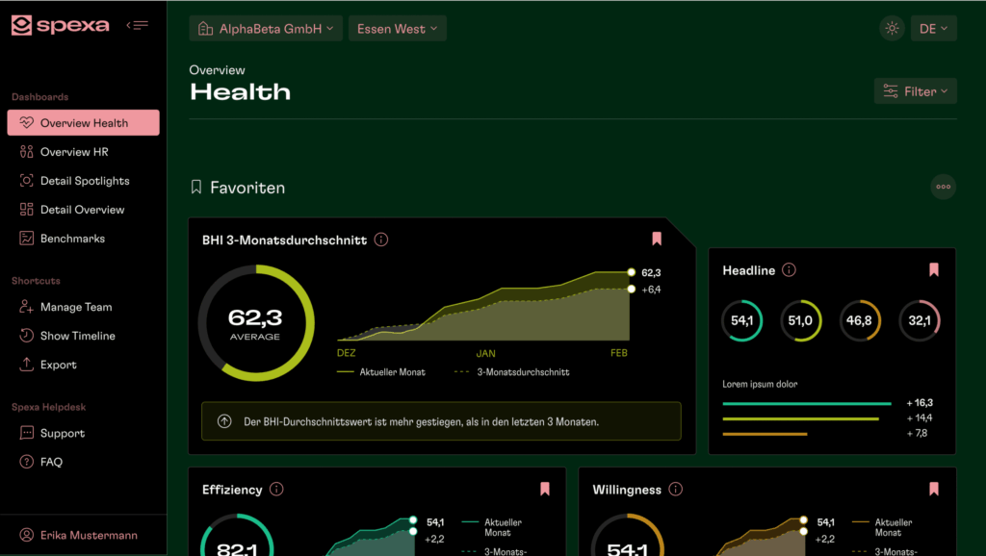
Task: Open Erika Mustermann user profile
Action: (x=88, y=535)
